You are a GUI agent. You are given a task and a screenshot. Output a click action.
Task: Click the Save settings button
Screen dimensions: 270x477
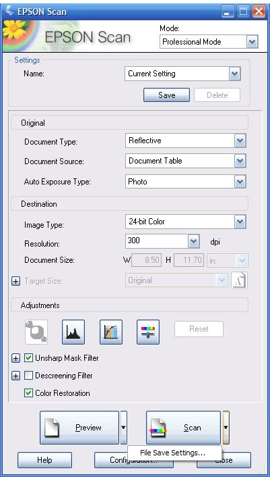click(167, 95)
